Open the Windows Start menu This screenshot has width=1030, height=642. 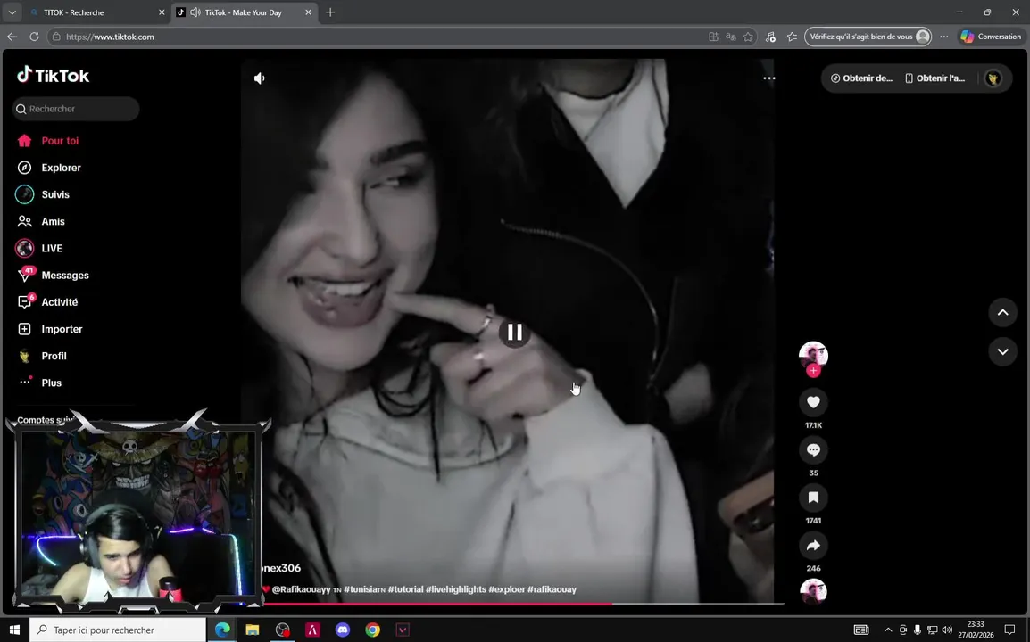[14, 630]
